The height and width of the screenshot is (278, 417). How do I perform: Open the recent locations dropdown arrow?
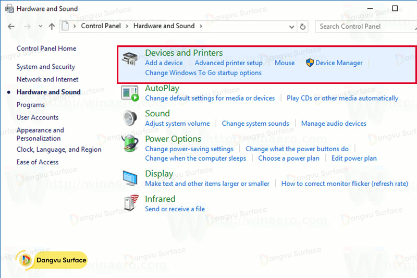pyautogui.click(x=41, y=26)
